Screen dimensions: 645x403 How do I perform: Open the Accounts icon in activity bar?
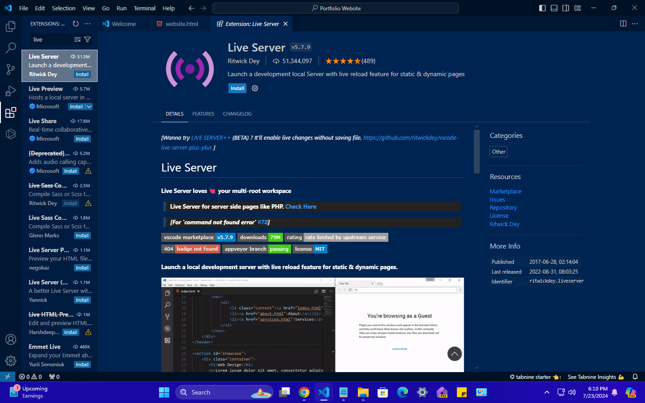pos(11,339)
